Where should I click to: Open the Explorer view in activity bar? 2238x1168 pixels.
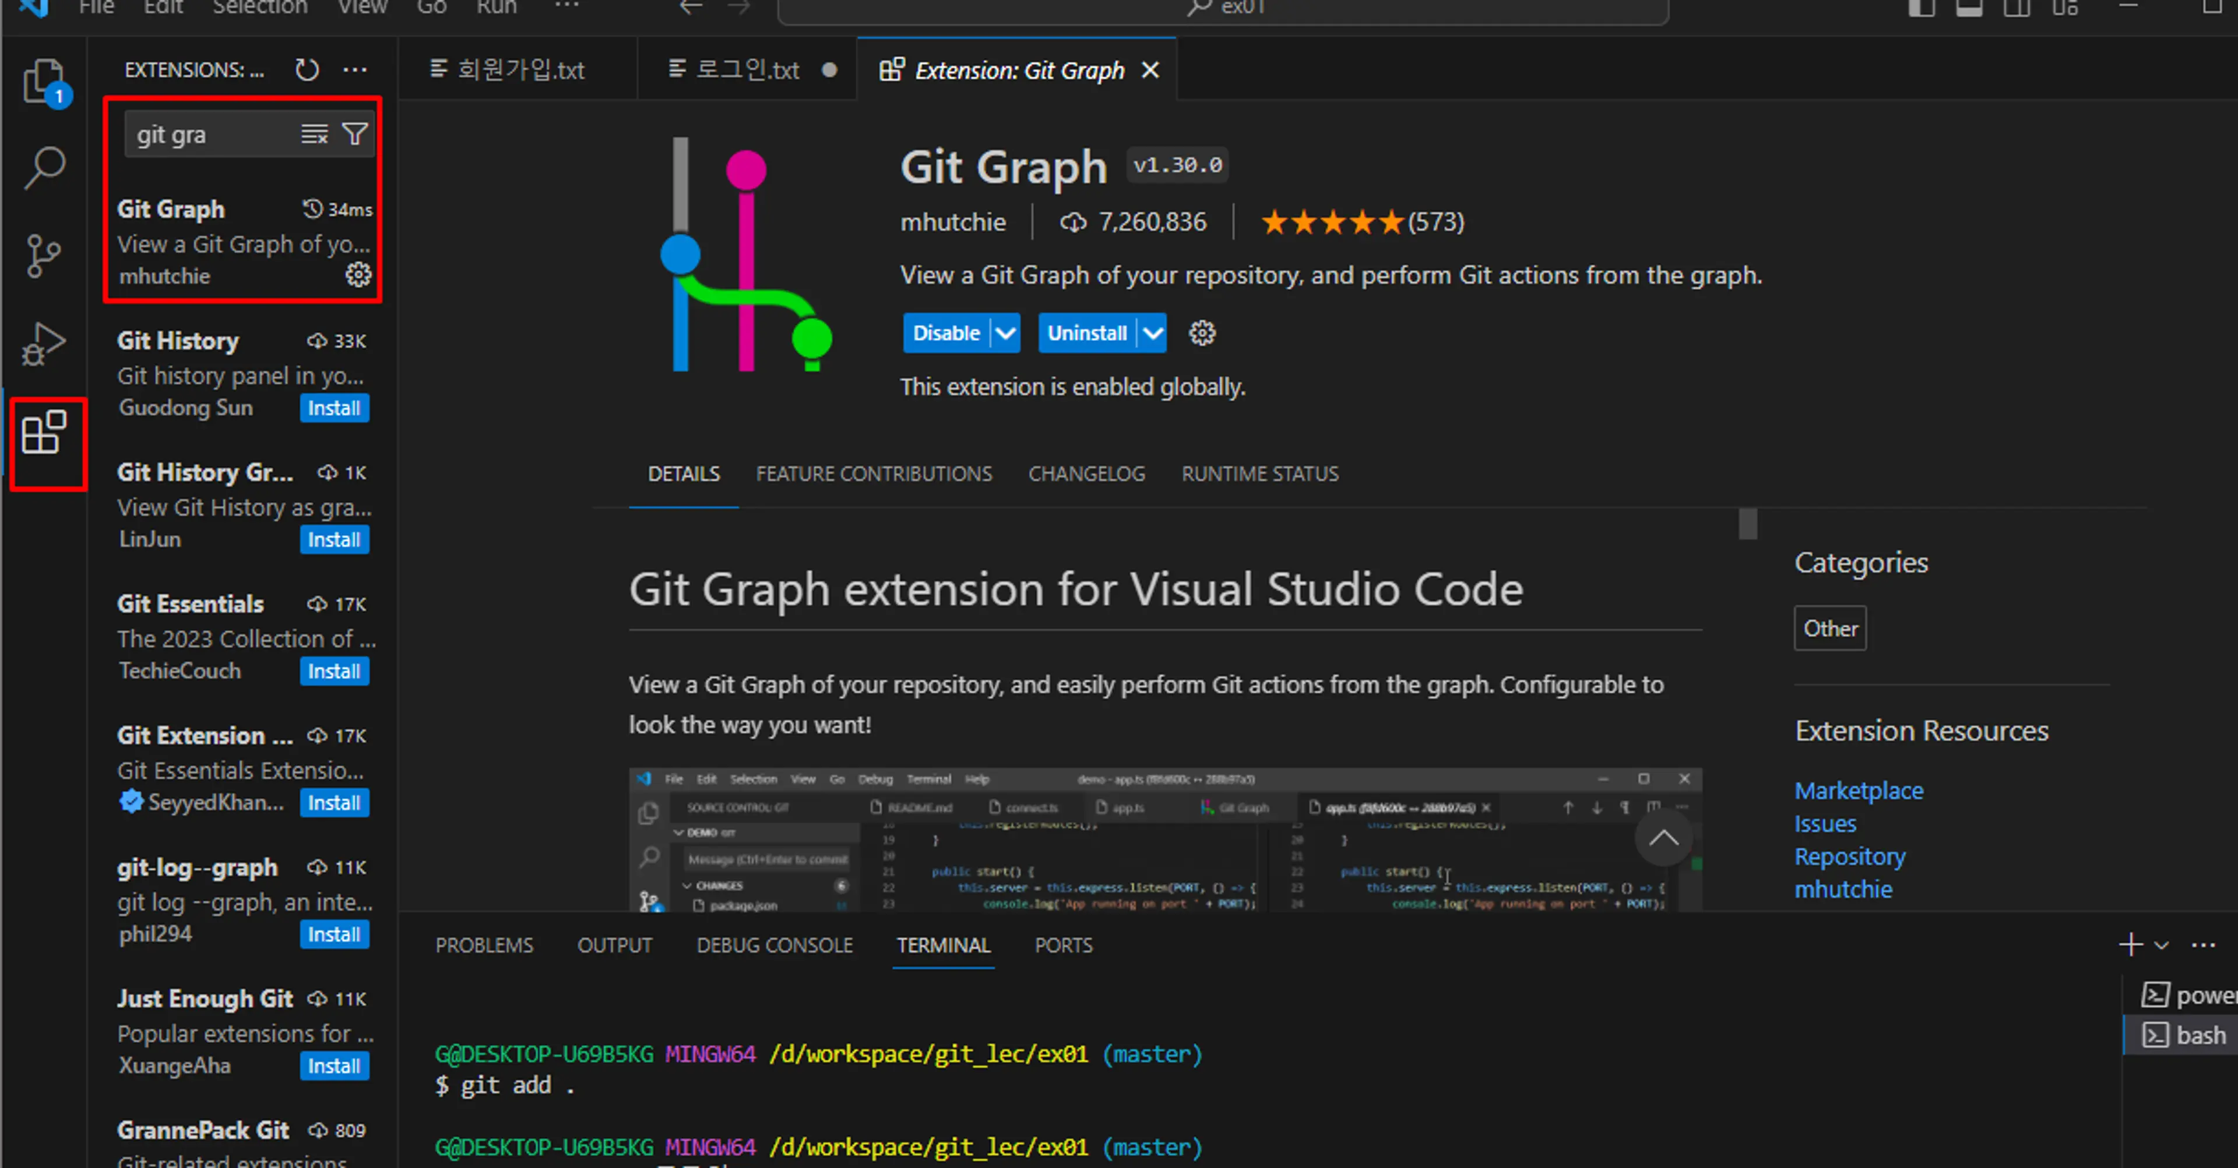(x=44, y=82)
